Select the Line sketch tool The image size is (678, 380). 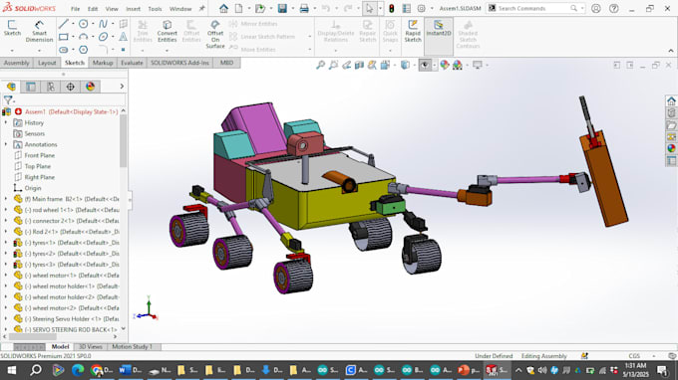click(x=64, y=24)
